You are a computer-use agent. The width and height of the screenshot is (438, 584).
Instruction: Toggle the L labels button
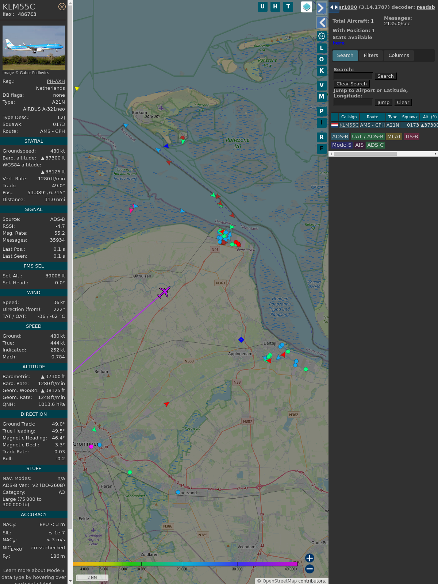pos(322,48)
